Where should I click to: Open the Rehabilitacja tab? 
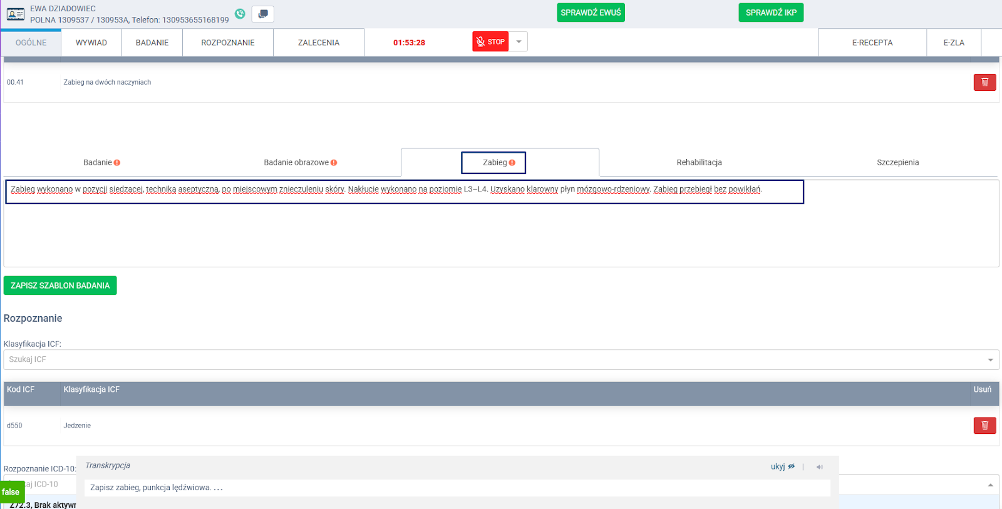[x=699, y=163]
